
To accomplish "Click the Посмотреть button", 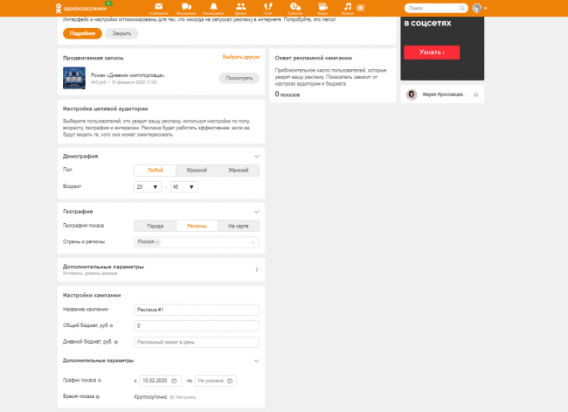I will tap(239, 78).
